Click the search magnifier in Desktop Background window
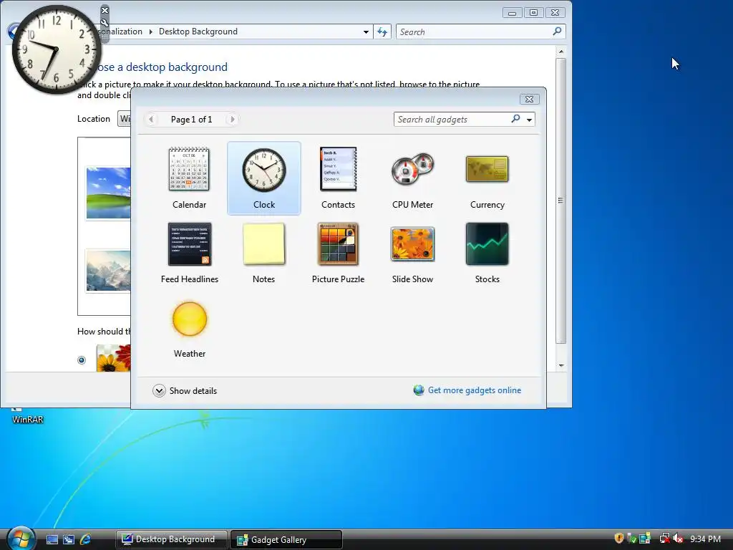This screenshot has height=550, width=733. 557,32
